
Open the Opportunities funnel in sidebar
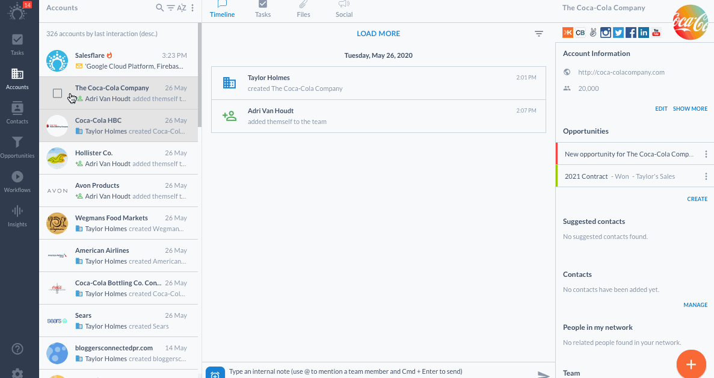pos(17,147)
